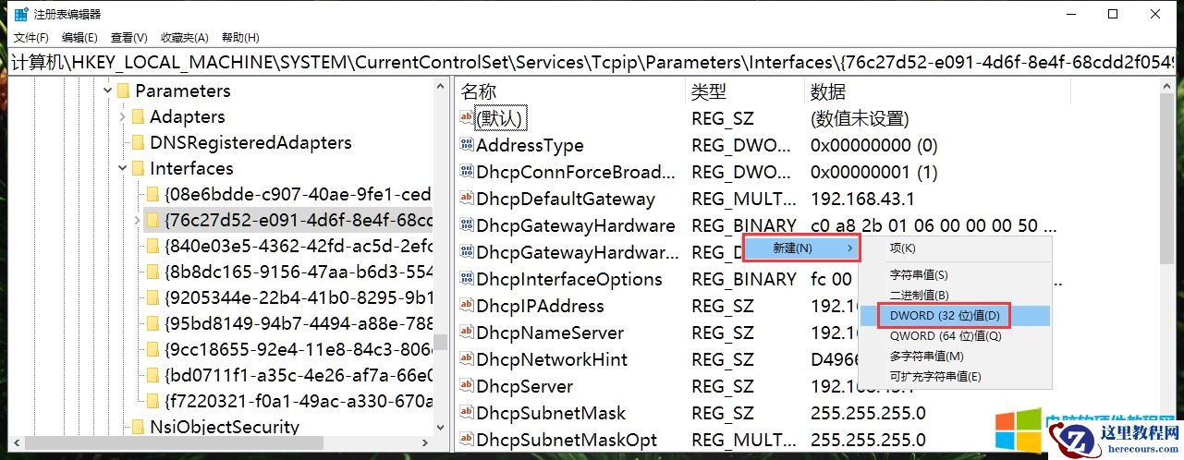Expand the Adapters tree node
Screen dimensions: 1184x460
point(123,117)
